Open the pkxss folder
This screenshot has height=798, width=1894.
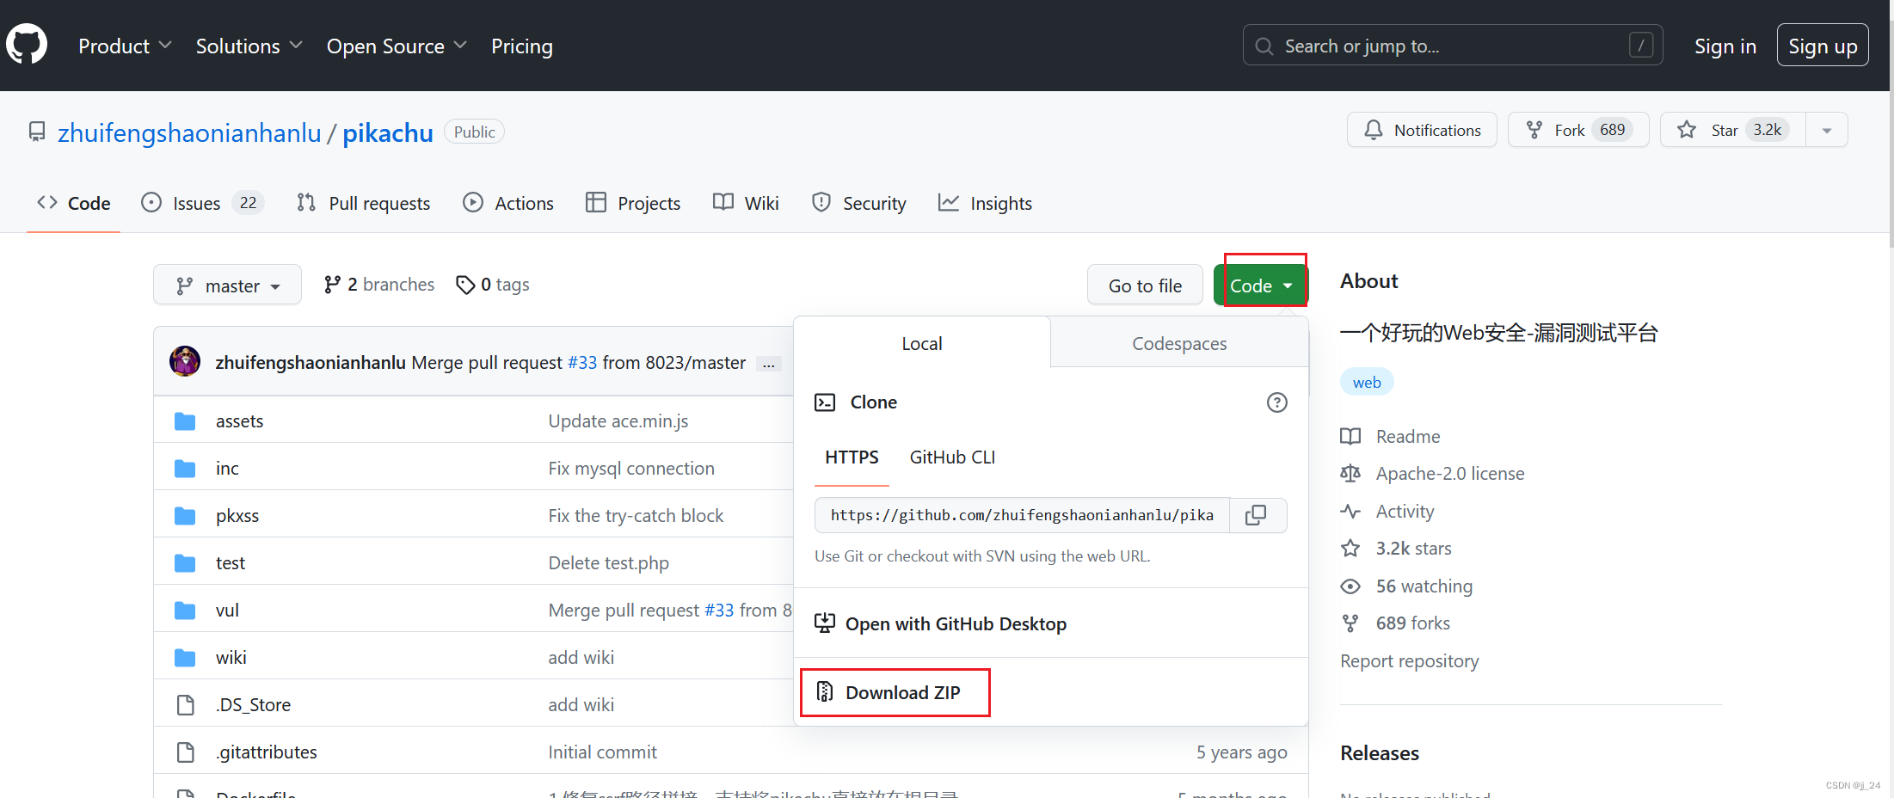[x=237, y=515]
